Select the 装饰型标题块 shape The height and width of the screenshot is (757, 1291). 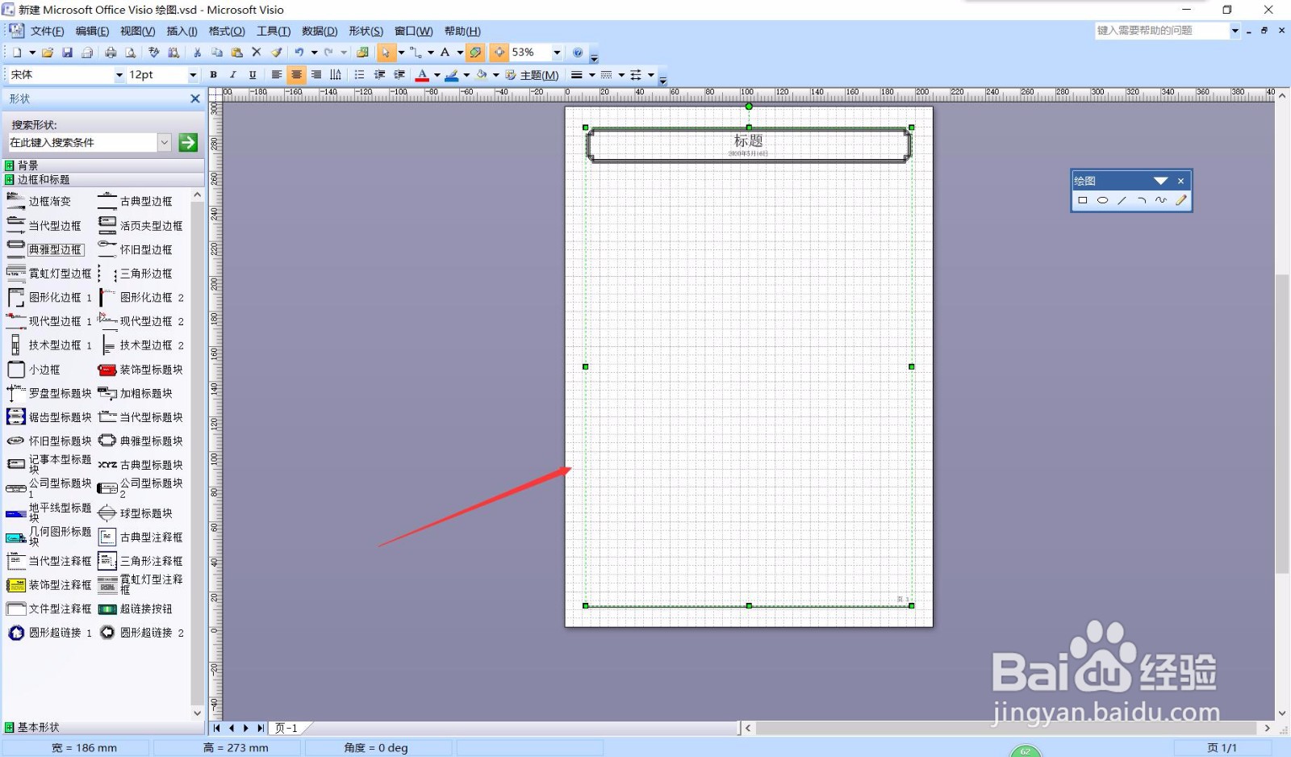coord(141,370)
